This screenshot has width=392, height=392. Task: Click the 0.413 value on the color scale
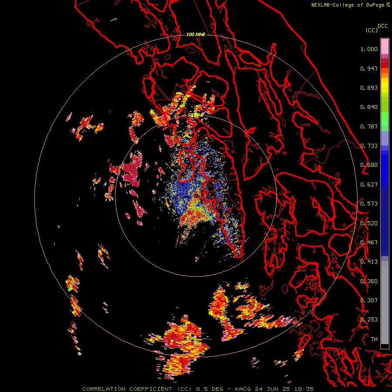click(369, 262)
